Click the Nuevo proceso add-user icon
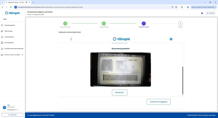 [x=2, y=31]
